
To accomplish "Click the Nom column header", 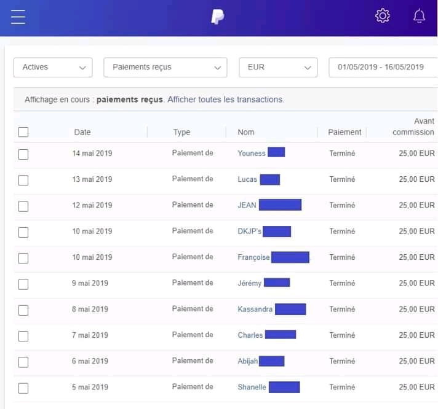I will (x=245, y=132).
